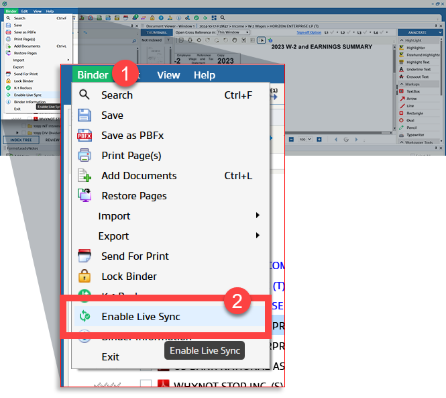The height and width of the screenshot is (398, 446).
Task: Click the magnifier search icon in top toolbar
Action: click(x=223, y=18)
